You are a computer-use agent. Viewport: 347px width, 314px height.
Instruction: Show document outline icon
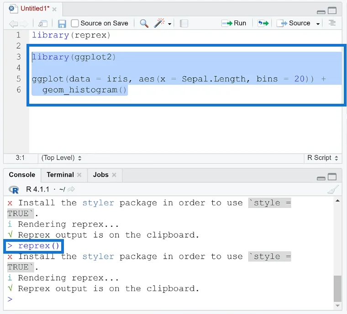332,23
